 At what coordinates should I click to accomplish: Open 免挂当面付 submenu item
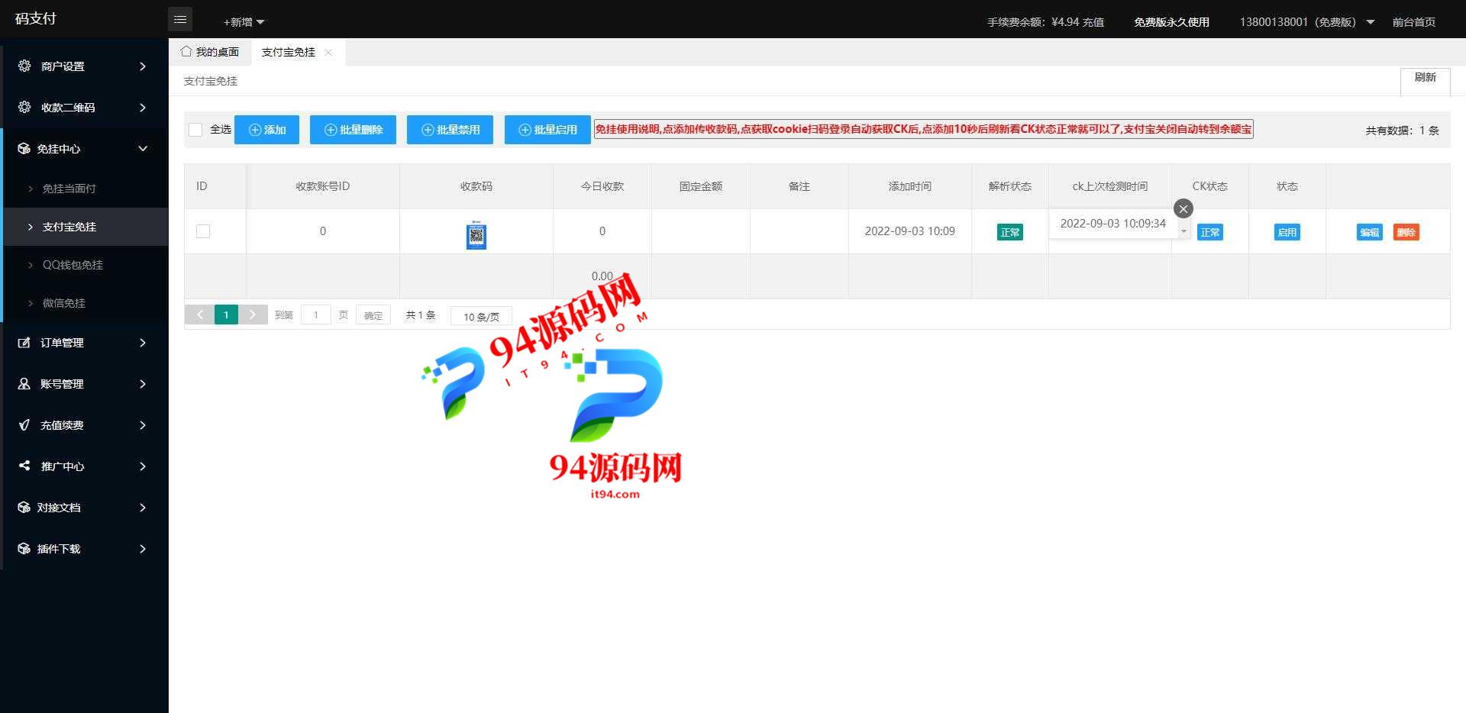86,189
